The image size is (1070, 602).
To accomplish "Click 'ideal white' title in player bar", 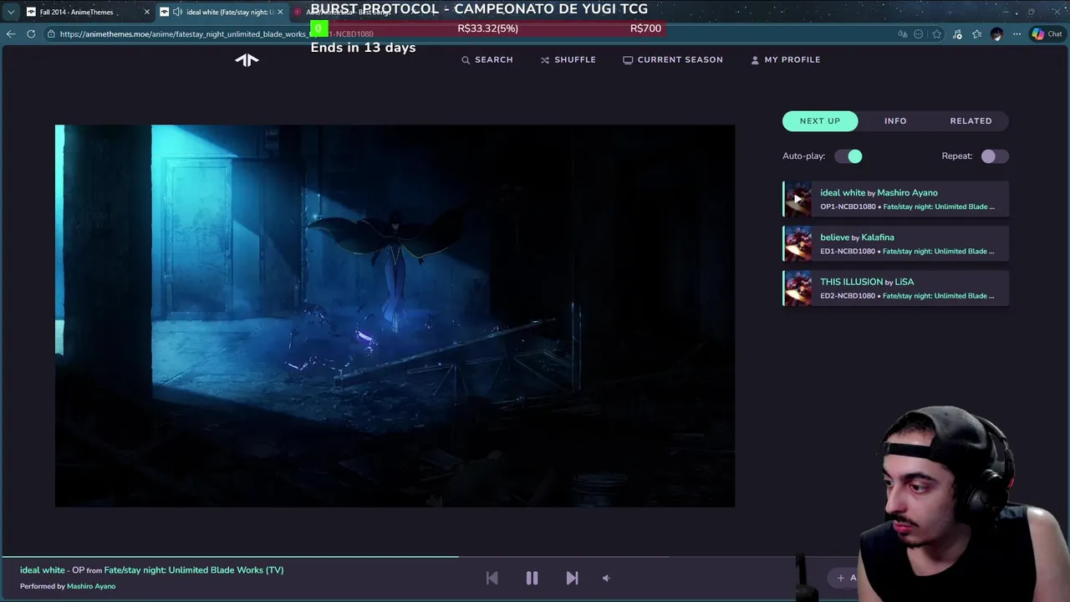I will pos(42,570).
